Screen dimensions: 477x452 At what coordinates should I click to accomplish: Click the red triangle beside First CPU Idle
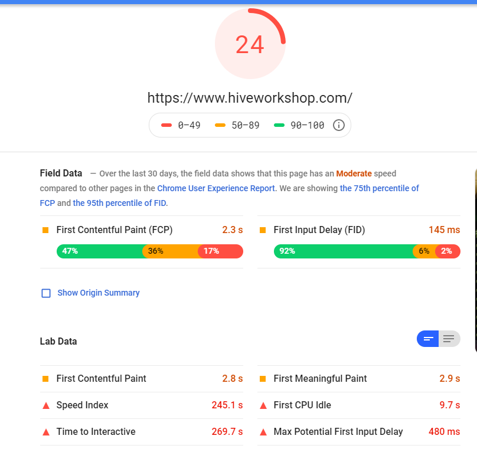(263, 405)
